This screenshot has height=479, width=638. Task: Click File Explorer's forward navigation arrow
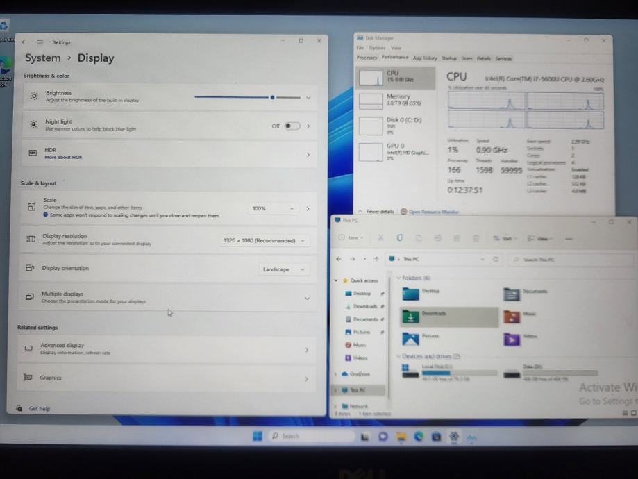[x=353, y=259]
